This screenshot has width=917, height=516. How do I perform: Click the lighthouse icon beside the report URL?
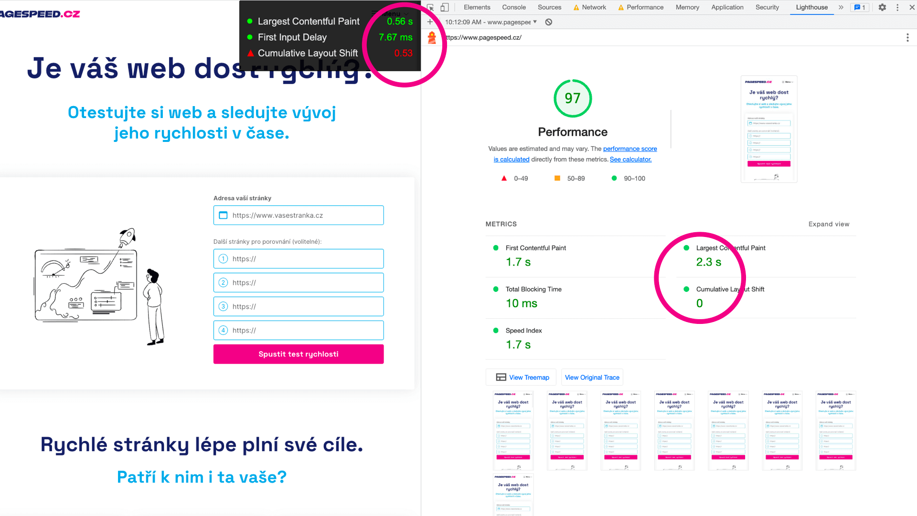click(432, 37)
